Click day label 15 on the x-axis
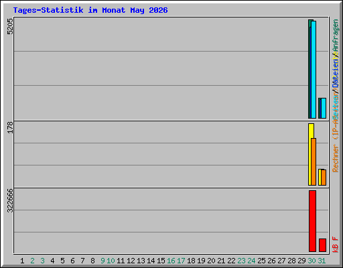The height and width of the screenshot is (268, 343). [x=161, y=261]
